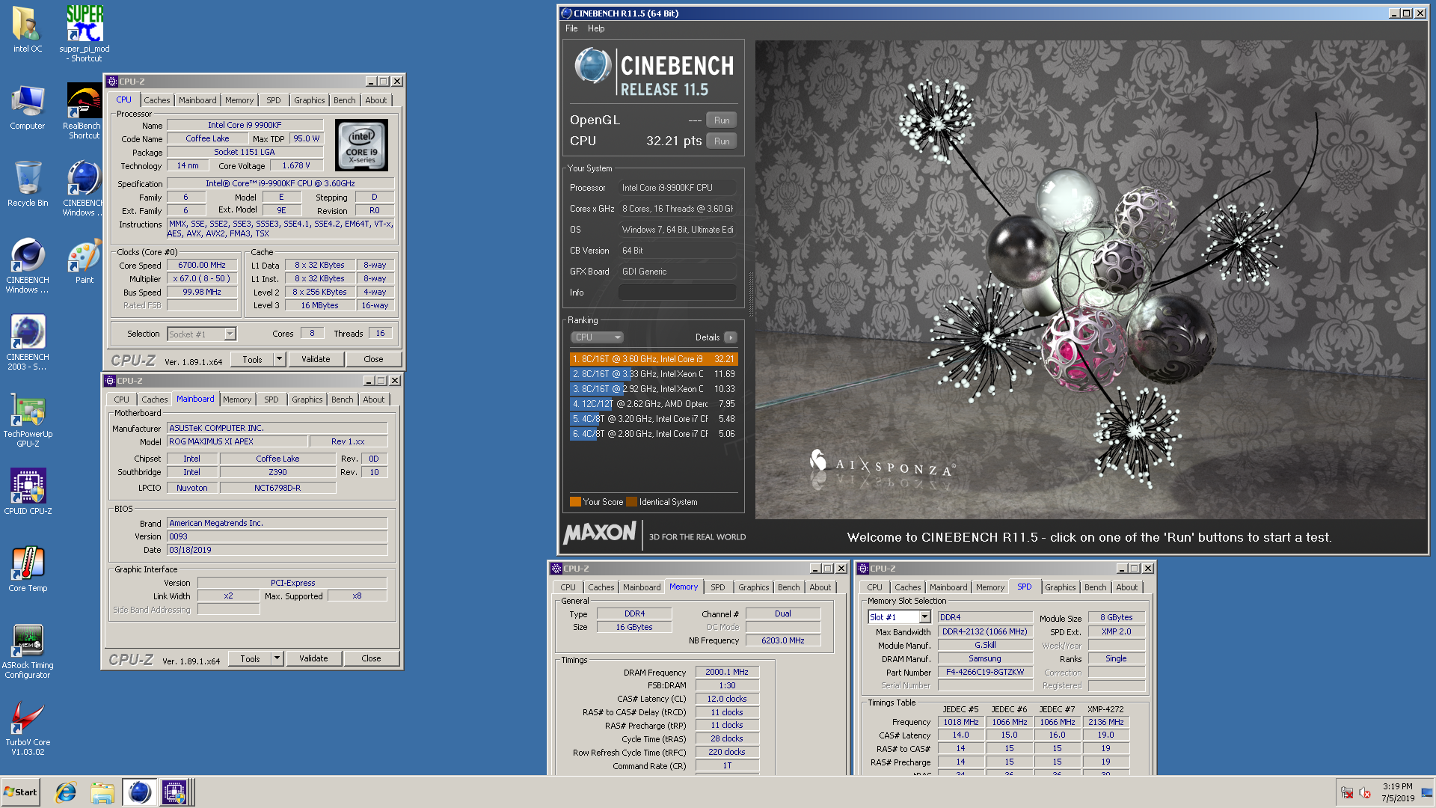This screenshot has width=1436, height=808.
Task: Open the Computer desktop icon
Action: (27, 108)
